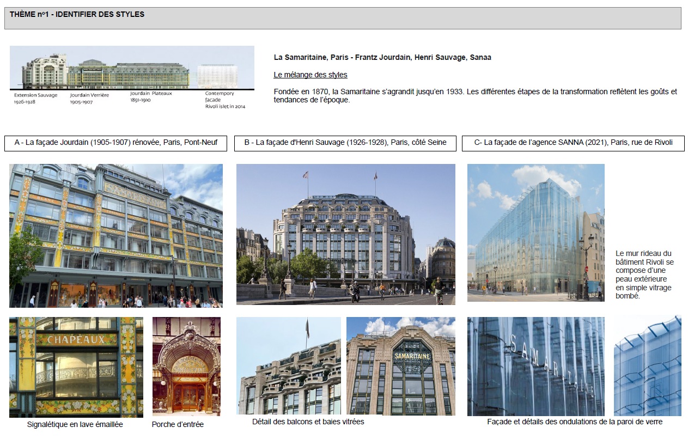Click the balconies detail photo with flag
The image size is (688, 439).
288,366
